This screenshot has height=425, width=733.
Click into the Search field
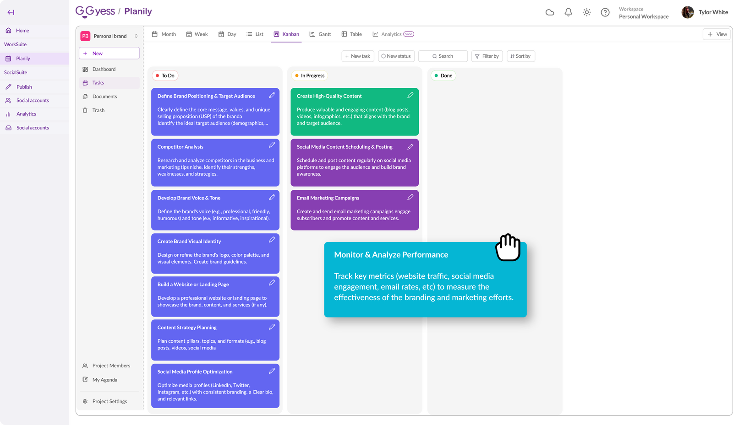(x=443, y=56)
